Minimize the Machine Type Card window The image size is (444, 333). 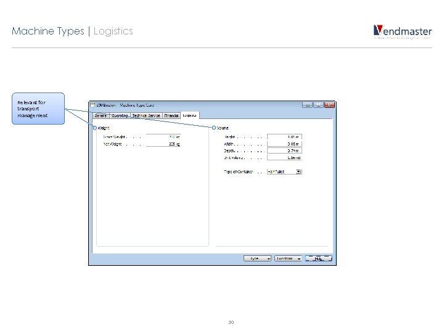307,105
